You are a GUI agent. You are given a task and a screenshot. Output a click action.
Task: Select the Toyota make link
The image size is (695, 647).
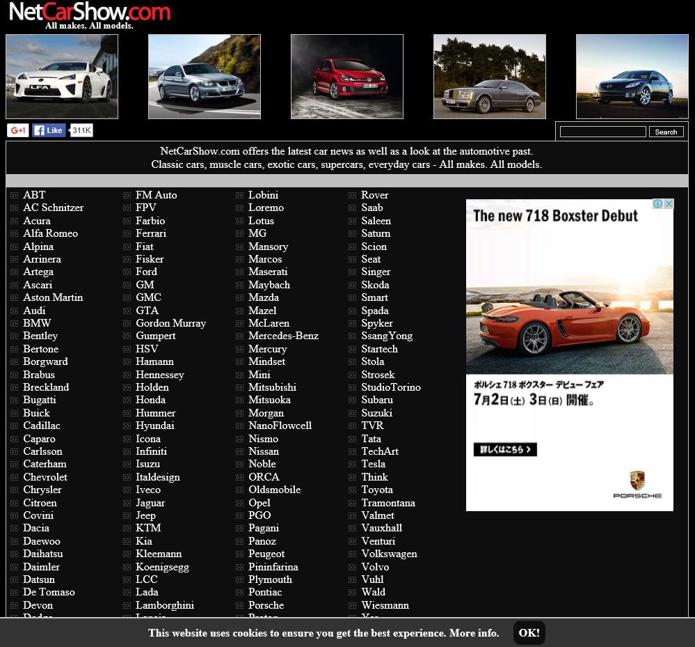click(x=377, y=490)
